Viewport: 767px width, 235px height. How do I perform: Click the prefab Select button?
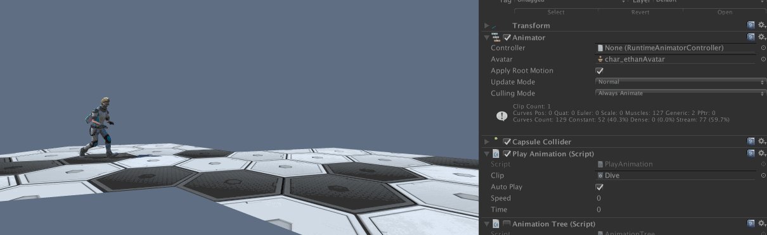point(556,12)
